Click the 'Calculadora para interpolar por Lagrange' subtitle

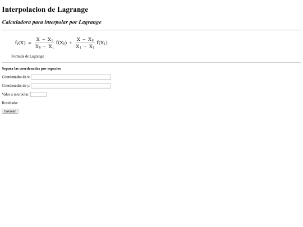click(x=52, y=22)
